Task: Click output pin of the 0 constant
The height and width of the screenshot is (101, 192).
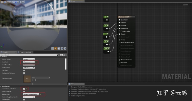Action: pos(107,45)
